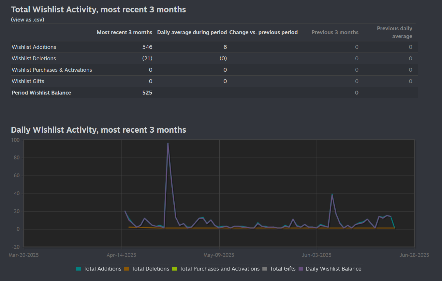442x281 pixels.
Task: Click the gray Total Gifts legend swatch
Action: click(x=265, y=269)
